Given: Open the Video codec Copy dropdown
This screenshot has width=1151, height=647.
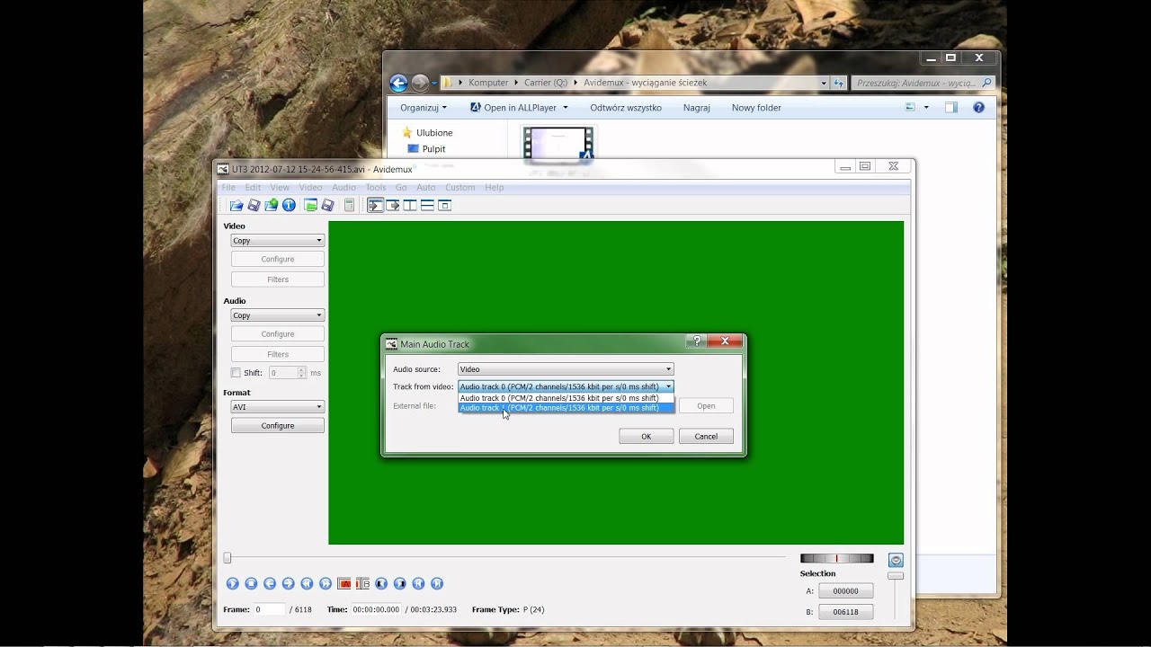Looking at the screenshot, I should pos(278,241).
